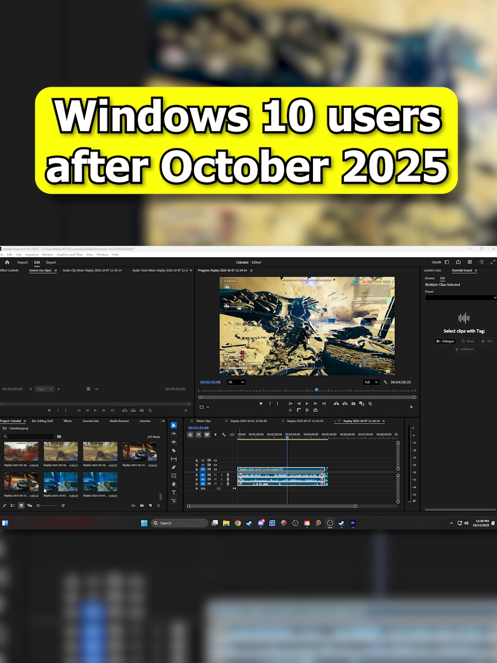Click the Replay 2025-09-27 clip thumbnail in Project panel
The height and width of the screenshot is (663, 497).
[139, 451]
